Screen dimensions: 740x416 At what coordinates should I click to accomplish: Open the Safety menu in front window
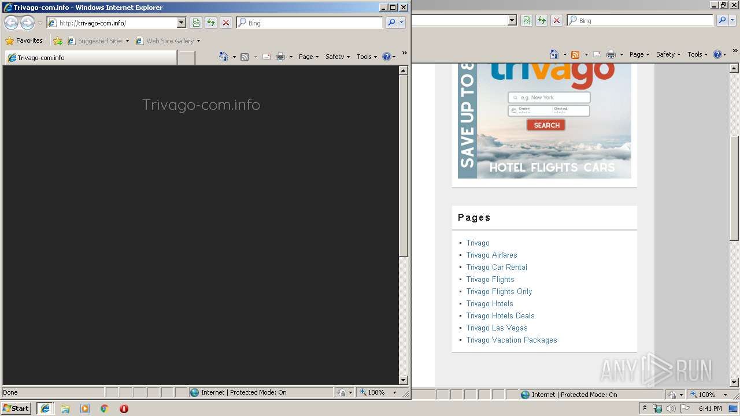(338, 57)
